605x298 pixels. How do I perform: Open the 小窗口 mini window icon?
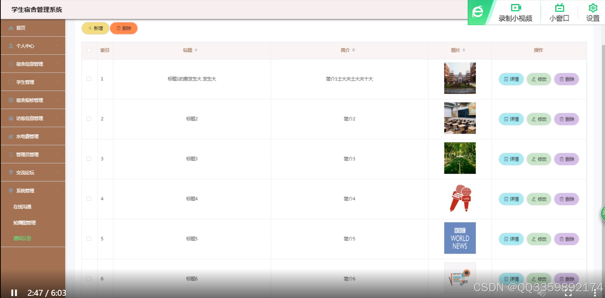click(x=559, y=8)
